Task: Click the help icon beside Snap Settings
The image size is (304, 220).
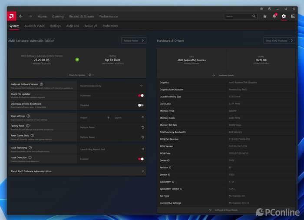Action: coord(28,116)
